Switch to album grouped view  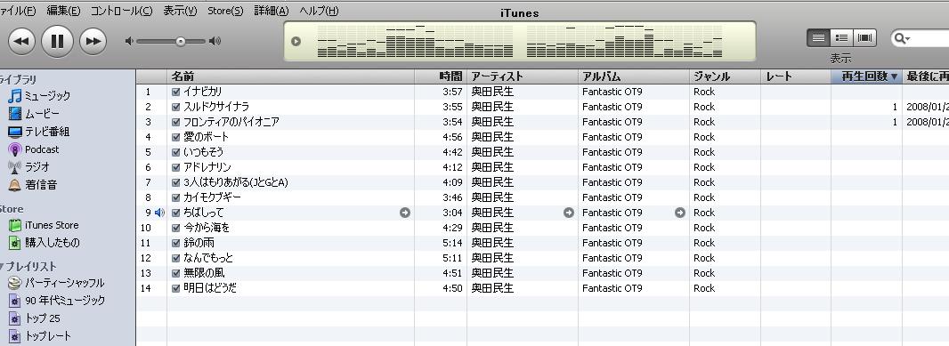tap(841, 37)
